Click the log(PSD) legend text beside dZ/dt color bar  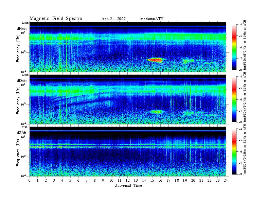245,149
